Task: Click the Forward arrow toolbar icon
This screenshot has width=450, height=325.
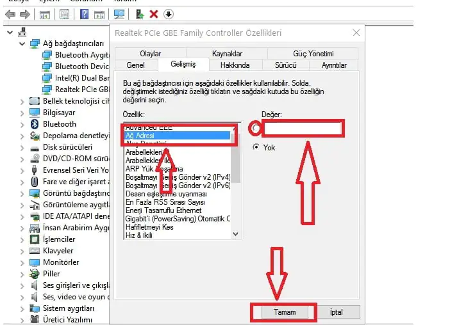Action: coord(25,14)
